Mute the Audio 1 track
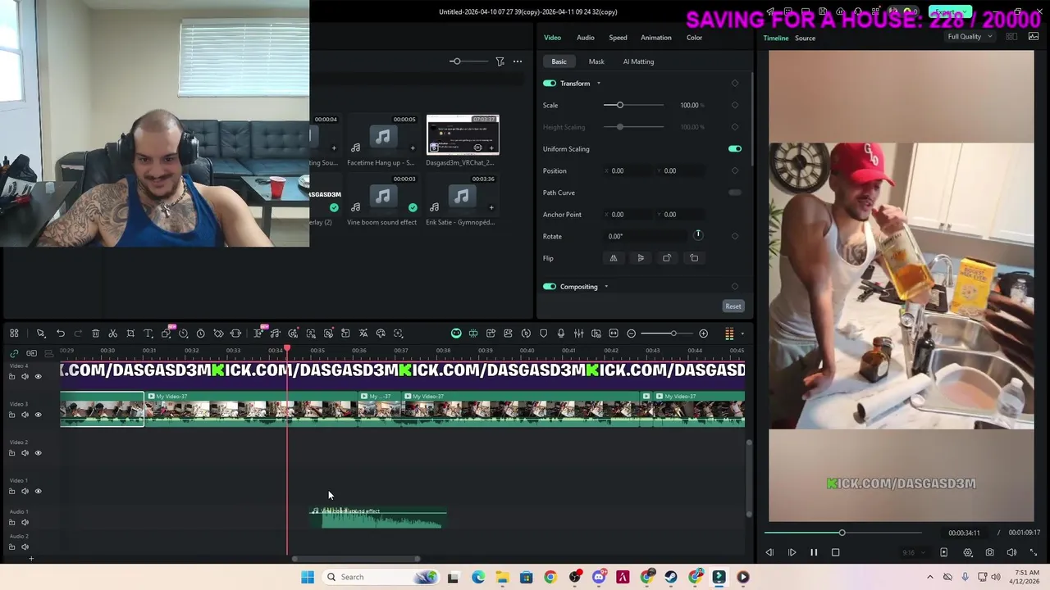The width and height of the screenshot is (1050, 590). click(25, 523)
